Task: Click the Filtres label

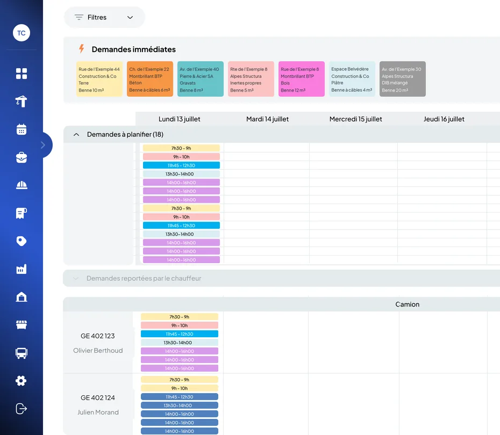Action: coord(97,17)
